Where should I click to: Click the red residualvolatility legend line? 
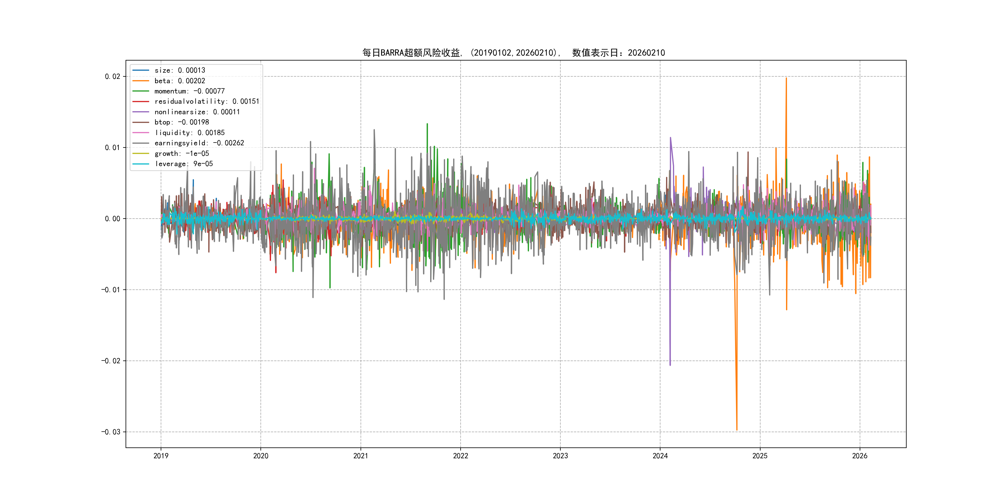click(141, 102)
